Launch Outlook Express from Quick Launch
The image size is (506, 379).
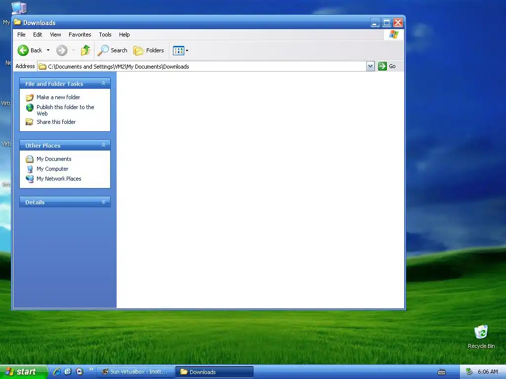pos(68,372)
